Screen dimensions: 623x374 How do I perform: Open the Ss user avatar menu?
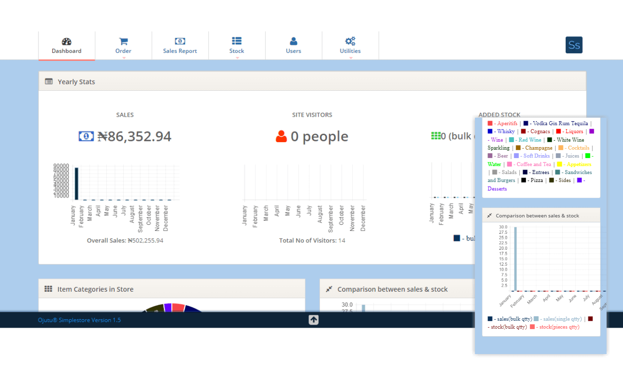[x=574, y=45]
